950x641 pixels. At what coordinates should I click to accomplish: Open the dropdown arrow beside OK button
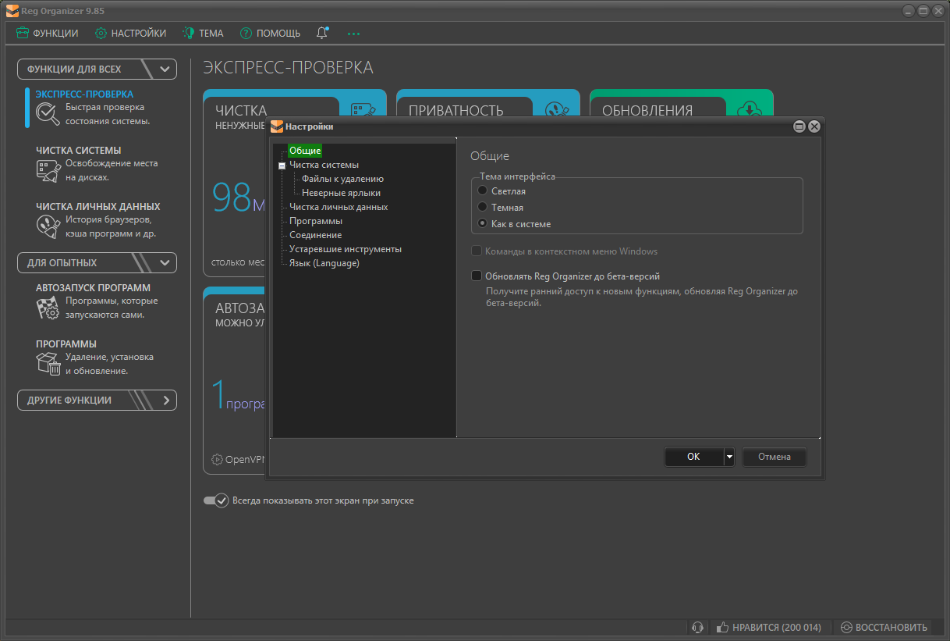point(729,457)
